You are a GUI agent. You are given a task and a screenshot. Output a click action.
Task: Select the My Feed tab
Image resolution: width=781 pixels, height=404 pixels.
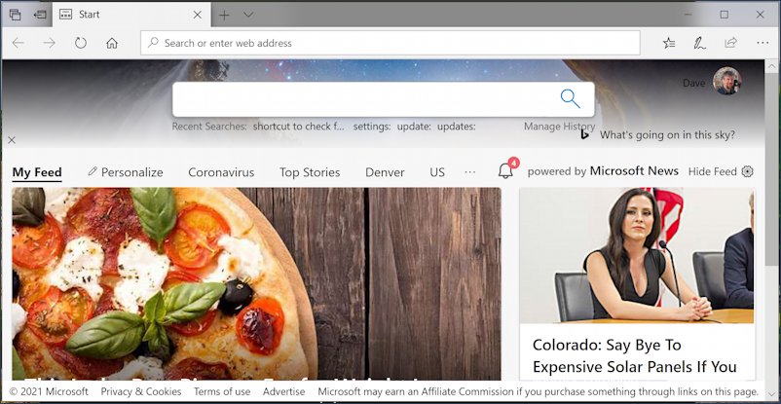coord(37,173)
